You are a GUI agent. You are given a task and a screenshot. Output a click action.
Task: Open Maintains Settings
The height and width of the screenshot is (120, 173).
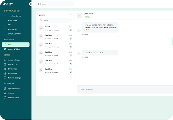16,78
